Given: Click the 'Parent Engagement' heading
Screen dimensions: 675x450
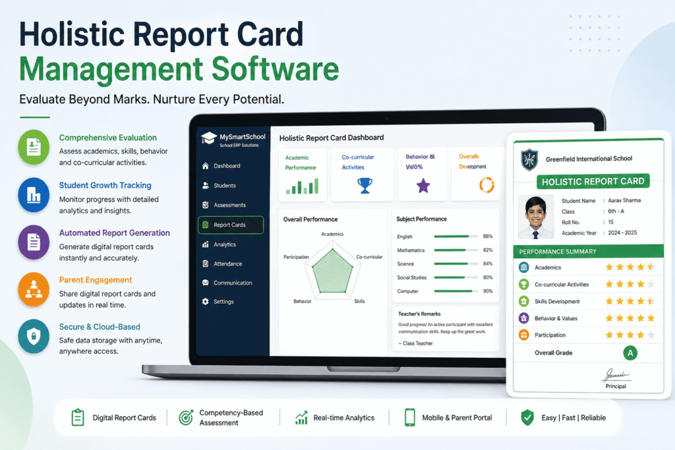Looking at the screenshot, I should click(x=96, y=280).
